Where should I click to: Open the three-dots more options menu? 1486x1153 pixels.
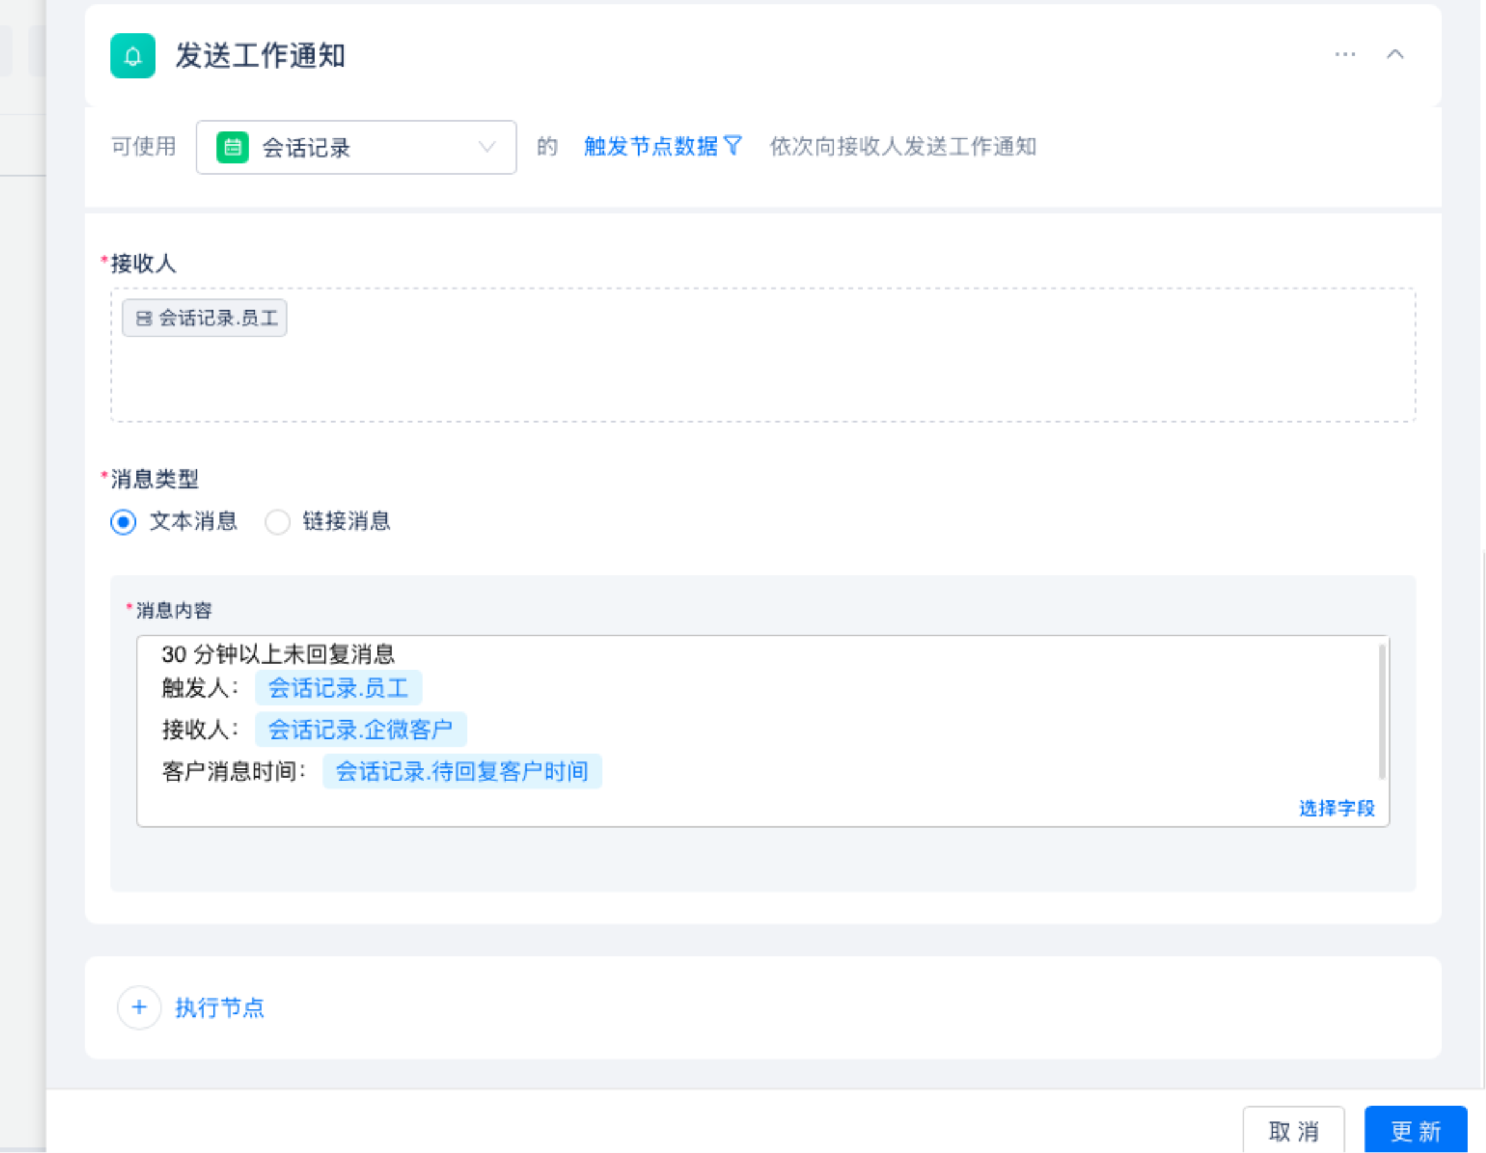point(1345,54)
